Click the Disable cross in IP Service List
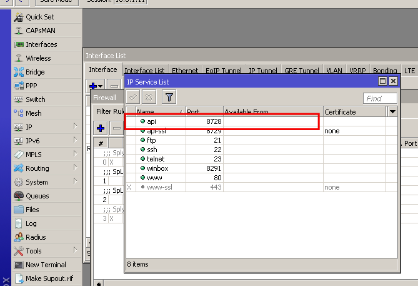418x286 pixels. [149, 97]
